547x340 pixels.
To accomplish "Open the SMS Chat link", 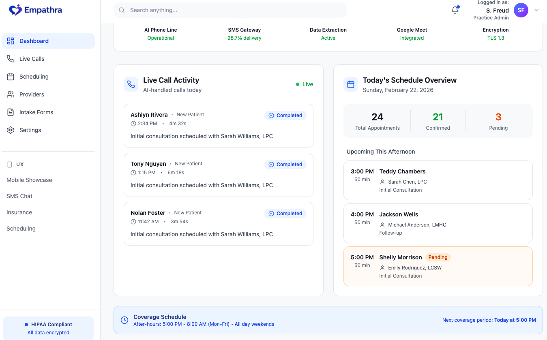I will tap(19, 196).
